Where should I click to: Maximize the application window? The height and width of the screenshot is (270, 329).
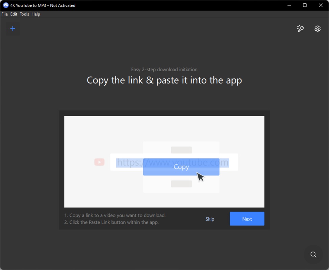(305, 5)
